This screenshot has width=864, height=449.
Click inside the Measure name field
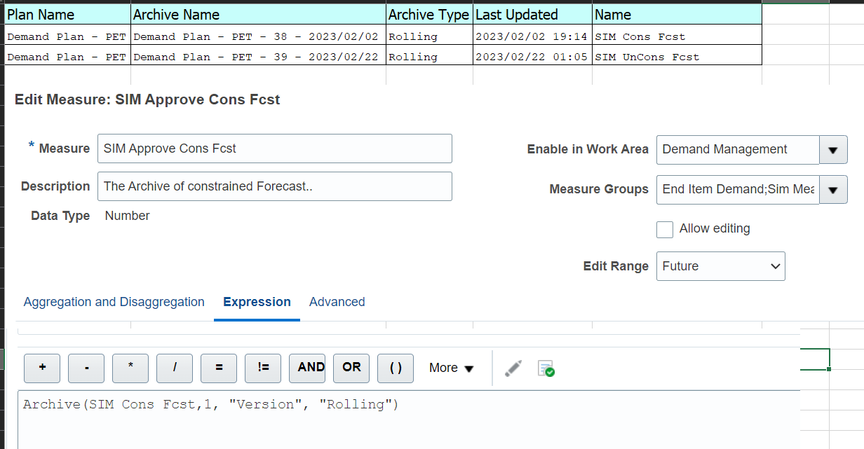coord(274,148)
